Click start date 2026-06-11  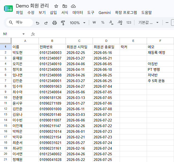tap(79, 109)
